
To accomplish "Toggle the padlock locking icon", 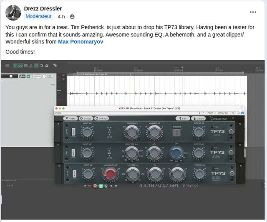I will [x=47, y=66].
